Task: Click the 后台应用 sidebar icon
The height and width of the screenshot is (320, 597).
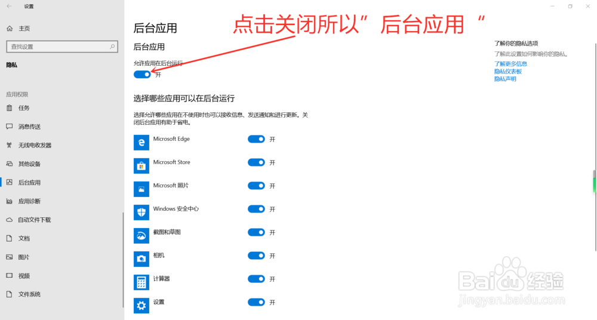Action: click(10, 183)
